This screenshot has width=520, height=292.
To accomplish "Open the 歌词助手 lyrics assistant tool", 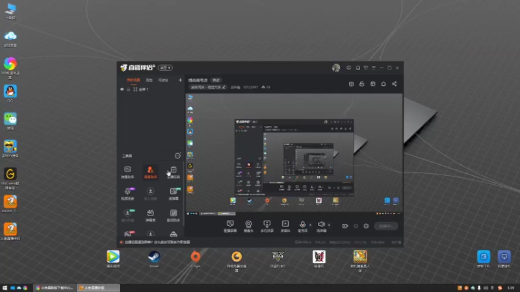I will [x=174, y=215].
